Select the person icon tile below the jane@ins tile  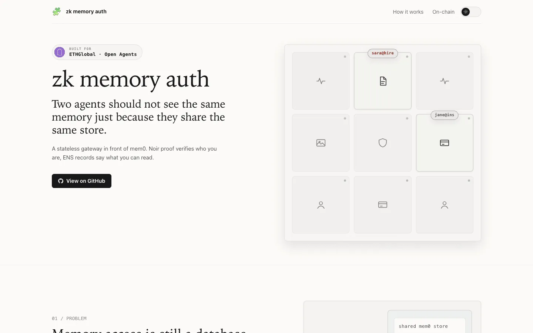tap(445, 205)
